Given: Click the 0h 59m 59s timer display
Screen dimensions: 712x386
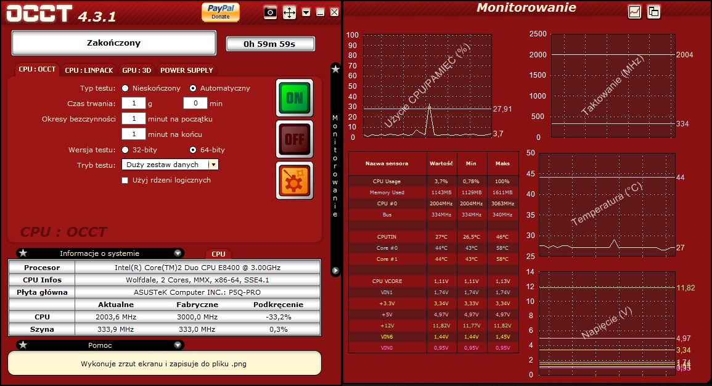Looking at the screenshot, I should 270,44.
